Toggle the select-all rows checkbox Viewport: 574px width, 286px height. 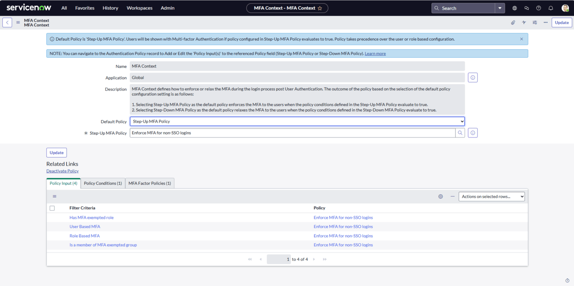[52, 208]
